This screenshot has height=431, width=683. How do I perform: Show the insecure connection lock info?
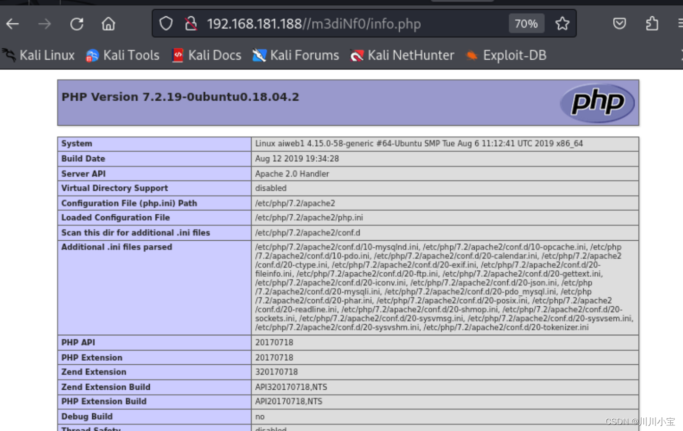(190, 23)
